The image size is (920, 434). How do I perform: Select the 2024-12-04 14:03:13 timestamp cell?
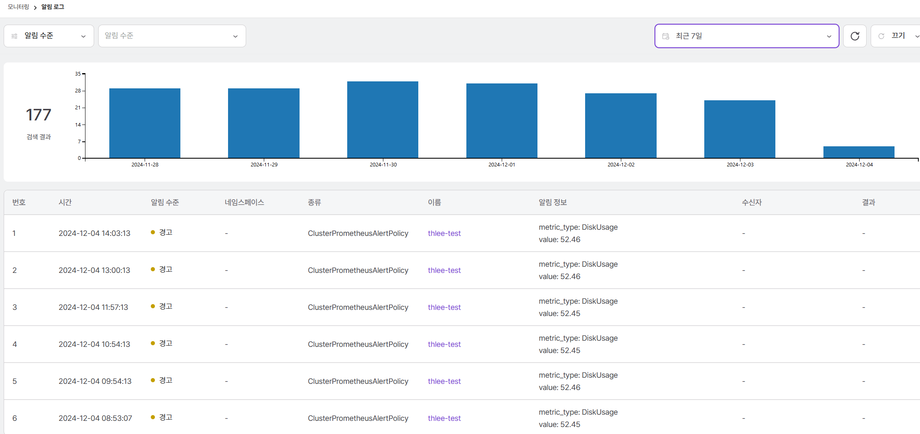[95, 233]
